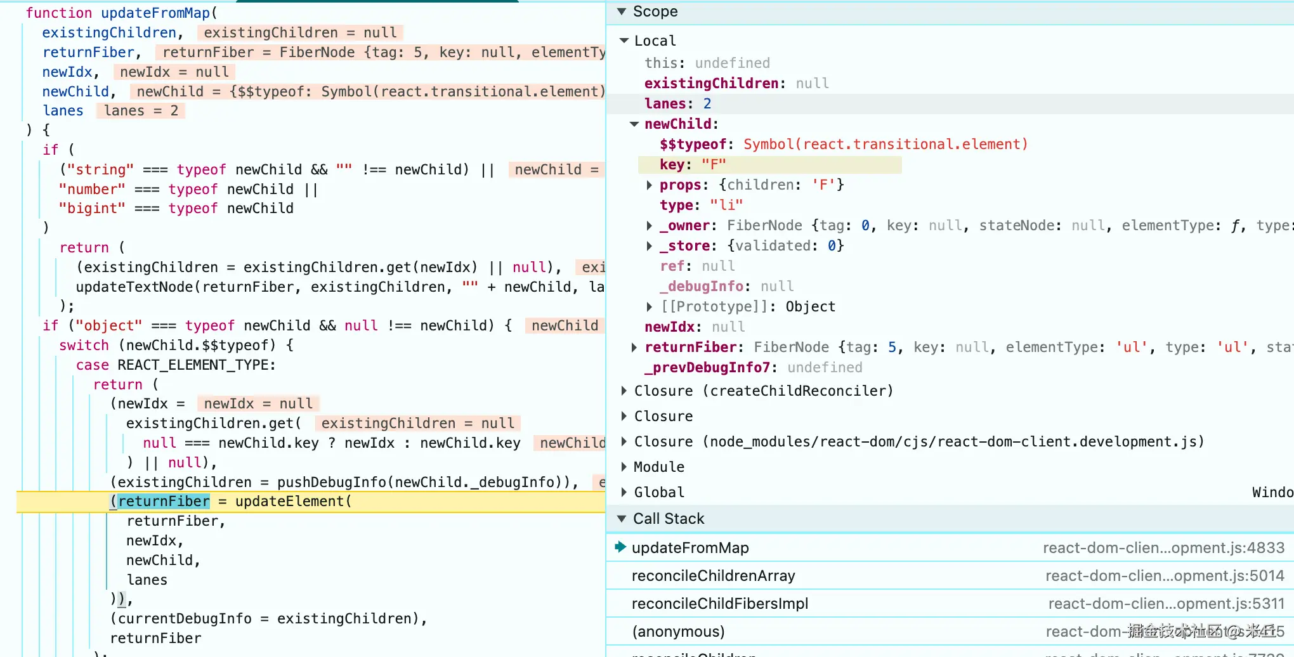Click the ref: null property
1294x657 pixels.
(697, 266)
